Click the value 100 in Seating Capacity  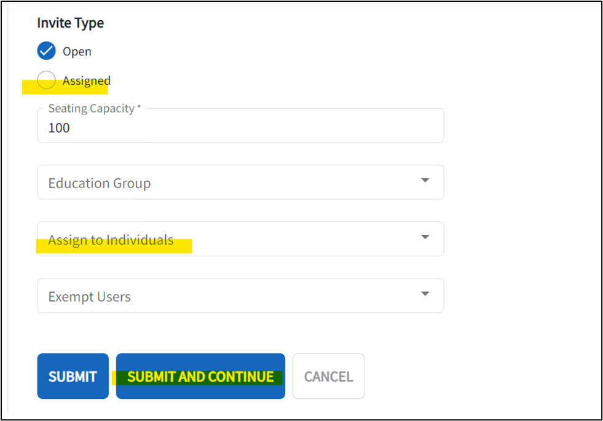pyautogui.click(x=59, y=128)
